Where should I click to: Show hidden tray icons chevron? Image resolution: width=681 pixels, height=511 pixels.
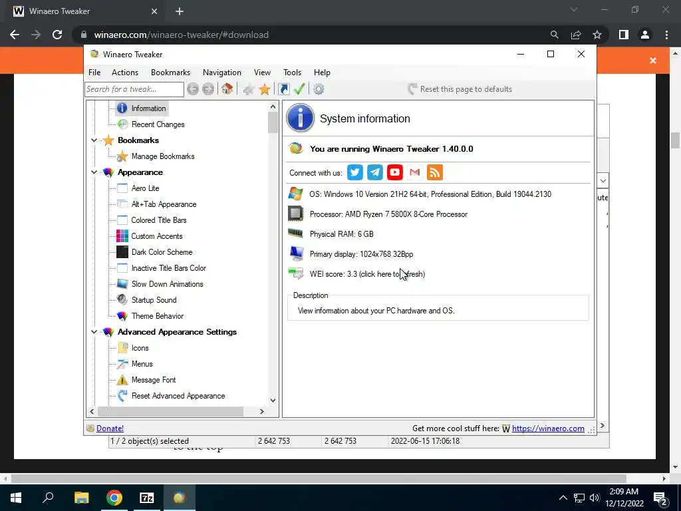coord(563,498)
